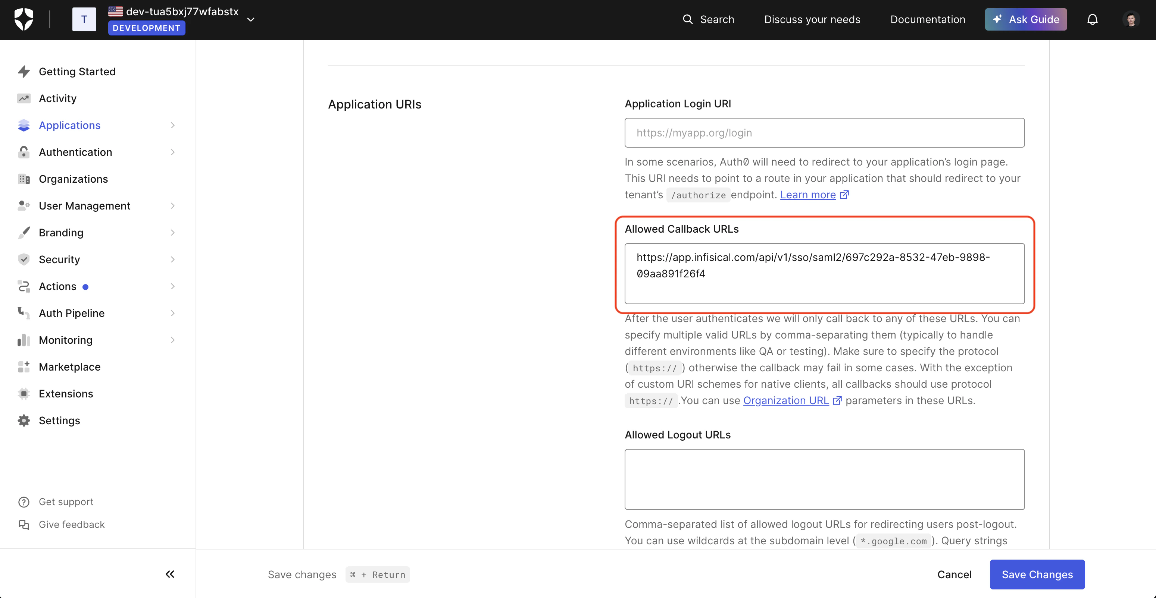
Task: Click the Settings gear icon
Action: [x=24, y=421]
